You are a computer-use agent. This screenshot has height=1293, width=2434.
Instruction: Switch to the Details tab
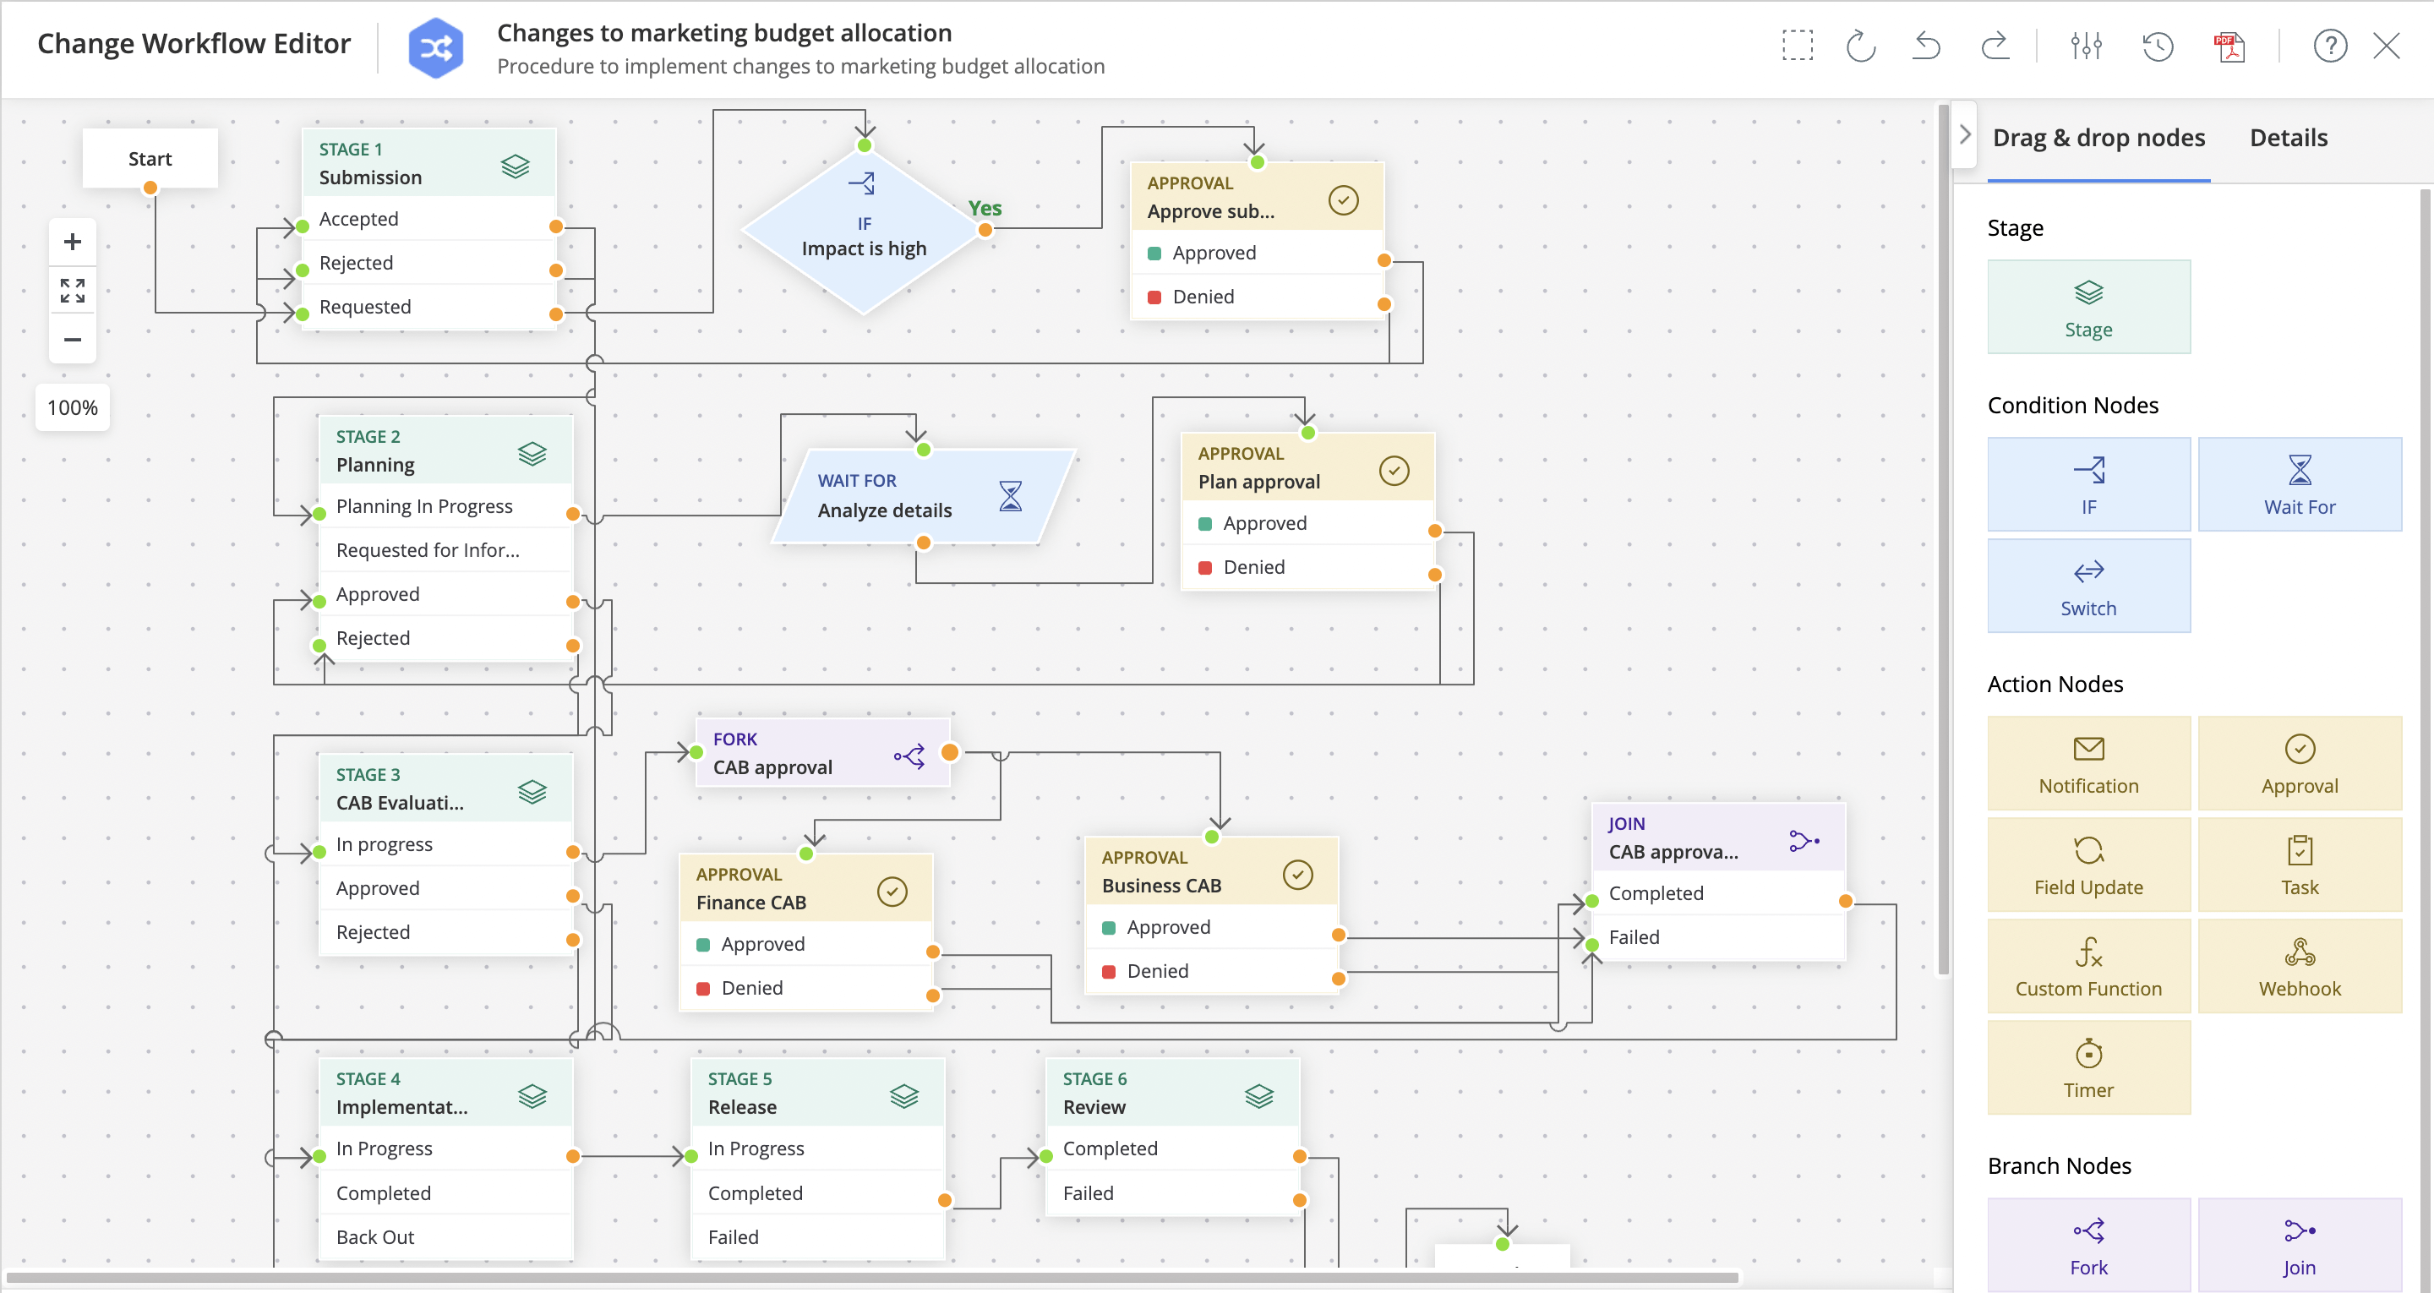[2288, 138]
